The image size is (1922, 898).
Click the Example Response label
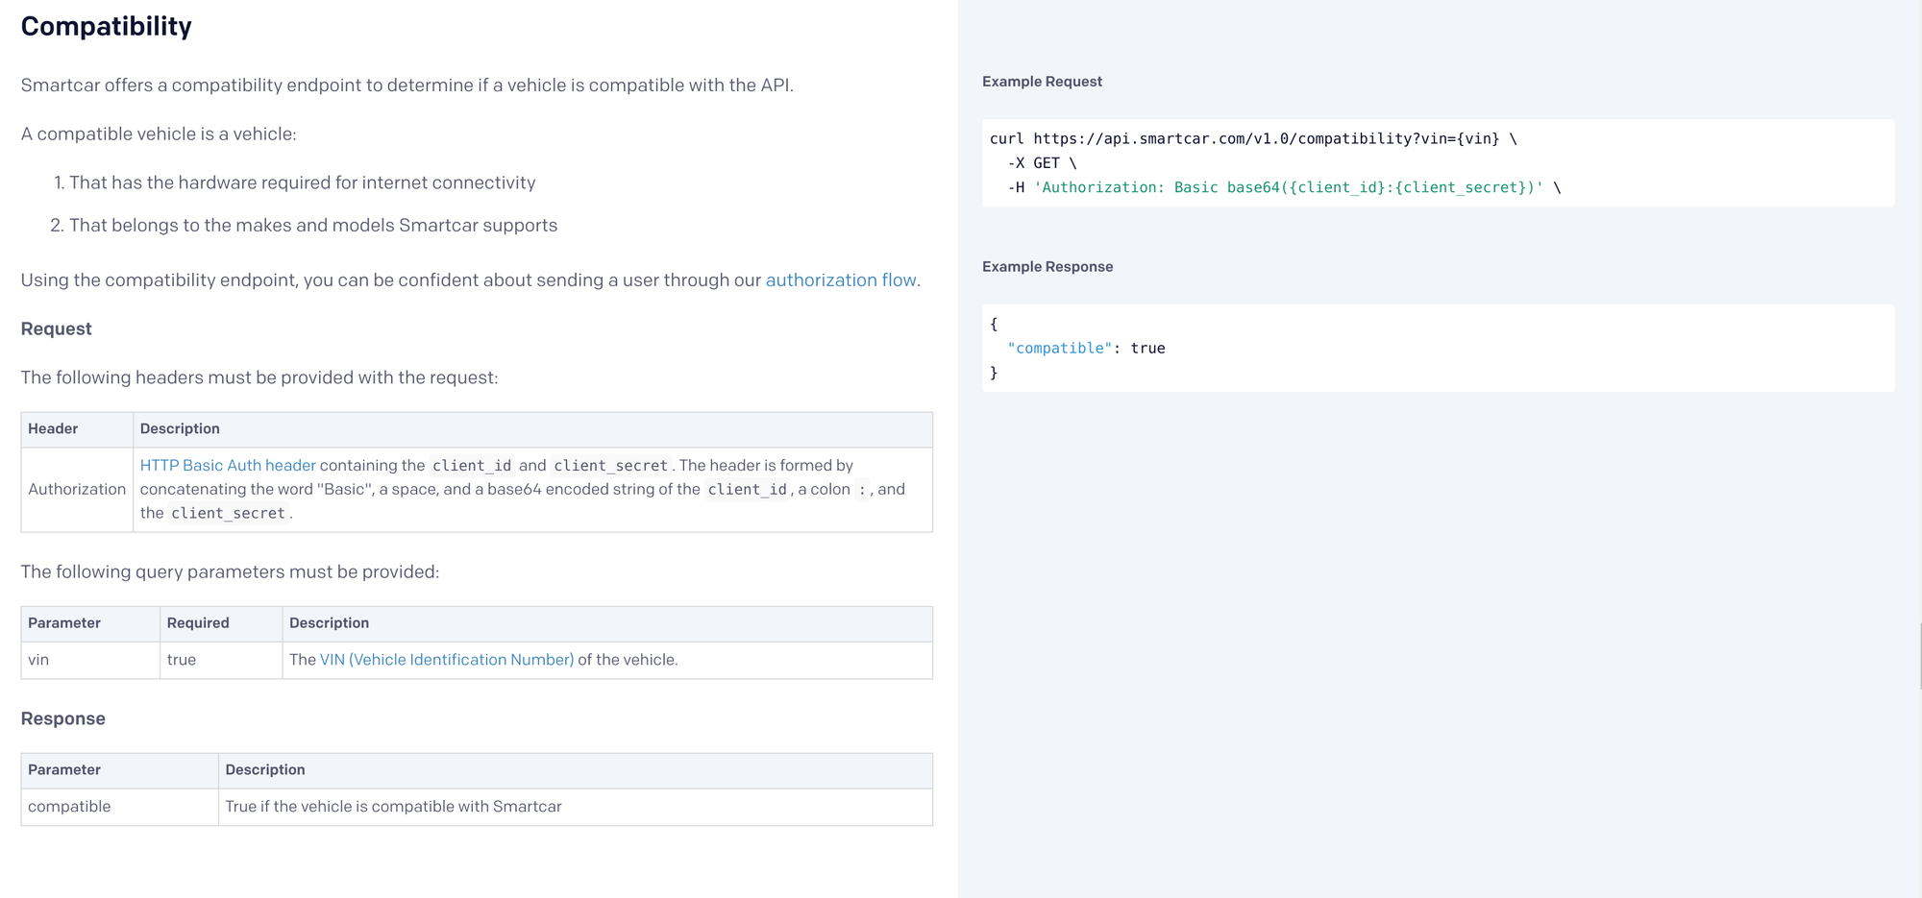point(1047,267)
